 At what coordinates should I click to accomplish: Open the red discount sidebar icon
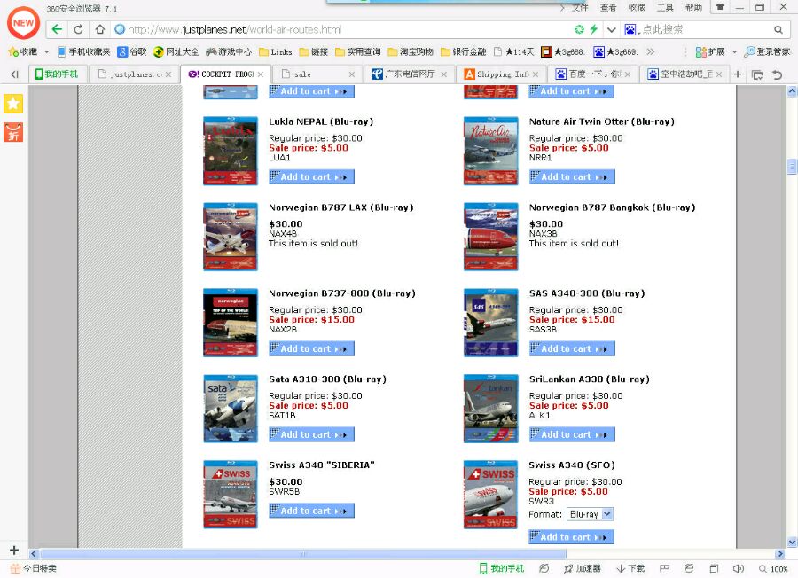13,132
